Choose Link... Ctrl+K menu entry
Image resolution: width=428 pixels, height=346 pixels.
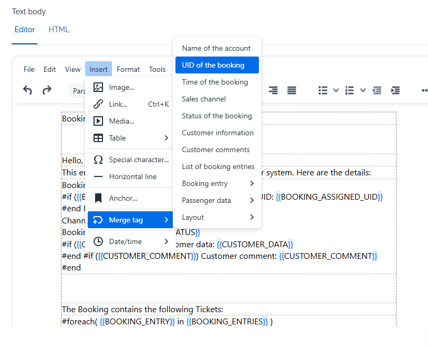click(131, 104)
